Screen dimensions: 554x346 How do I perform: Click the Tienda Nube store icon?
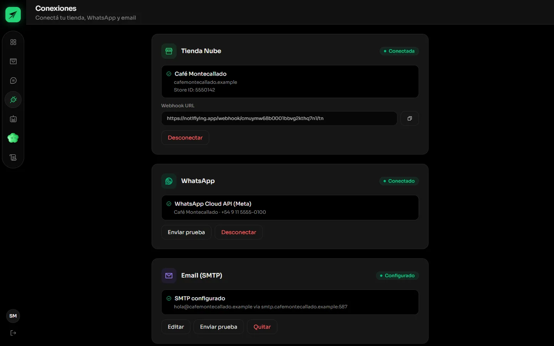[x=169, y=51]
